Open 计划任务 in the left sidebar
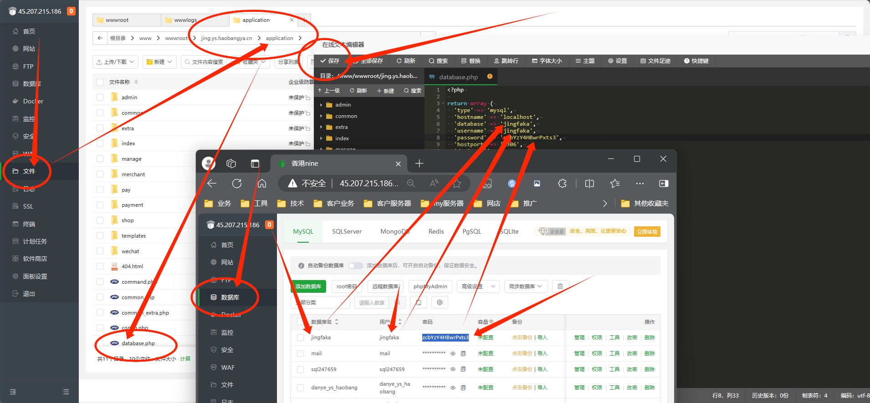 pyautogui.click(x=35, y=241)
